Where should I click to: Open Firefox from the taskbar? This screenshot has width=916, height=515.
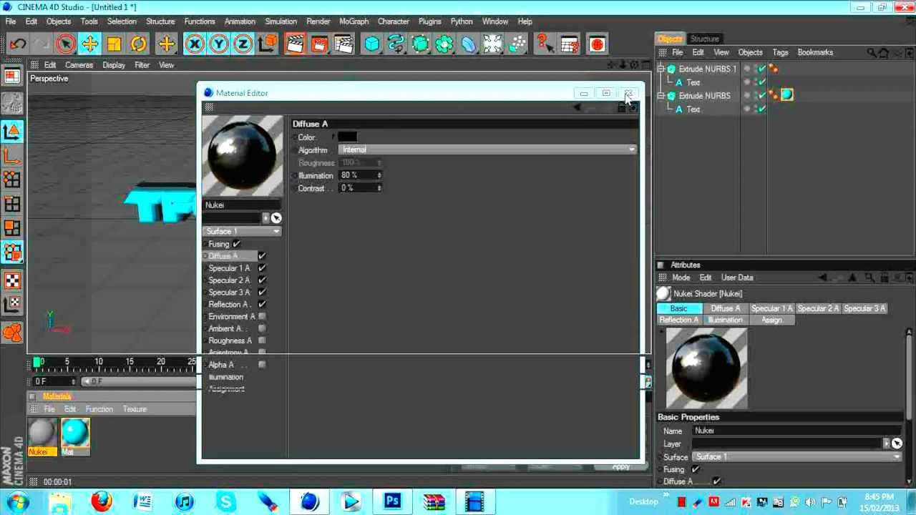tap(102, 501)
